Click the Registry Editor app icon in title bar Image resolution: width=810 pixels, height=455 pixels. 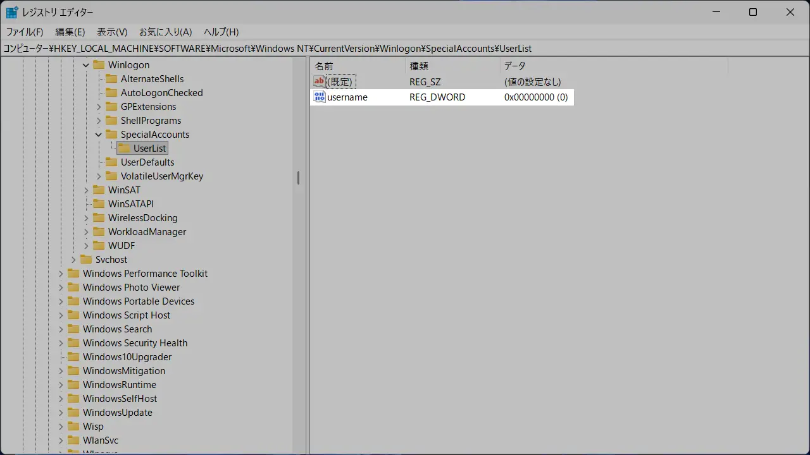point(12,12)
